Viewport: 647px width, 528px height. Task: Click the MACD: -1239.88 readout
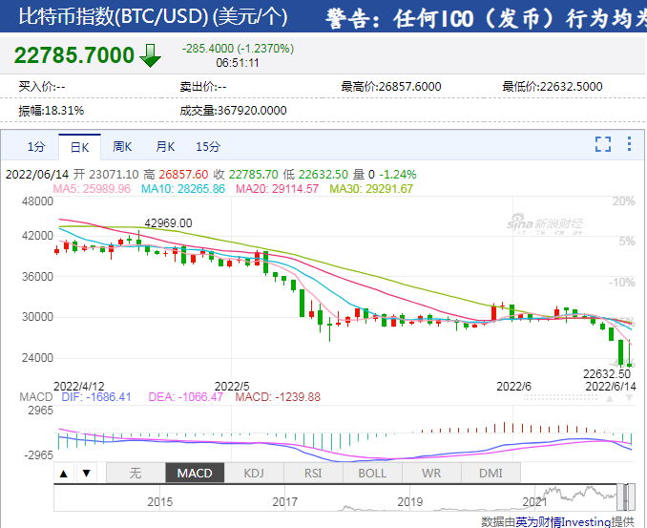tap(278, 397)
